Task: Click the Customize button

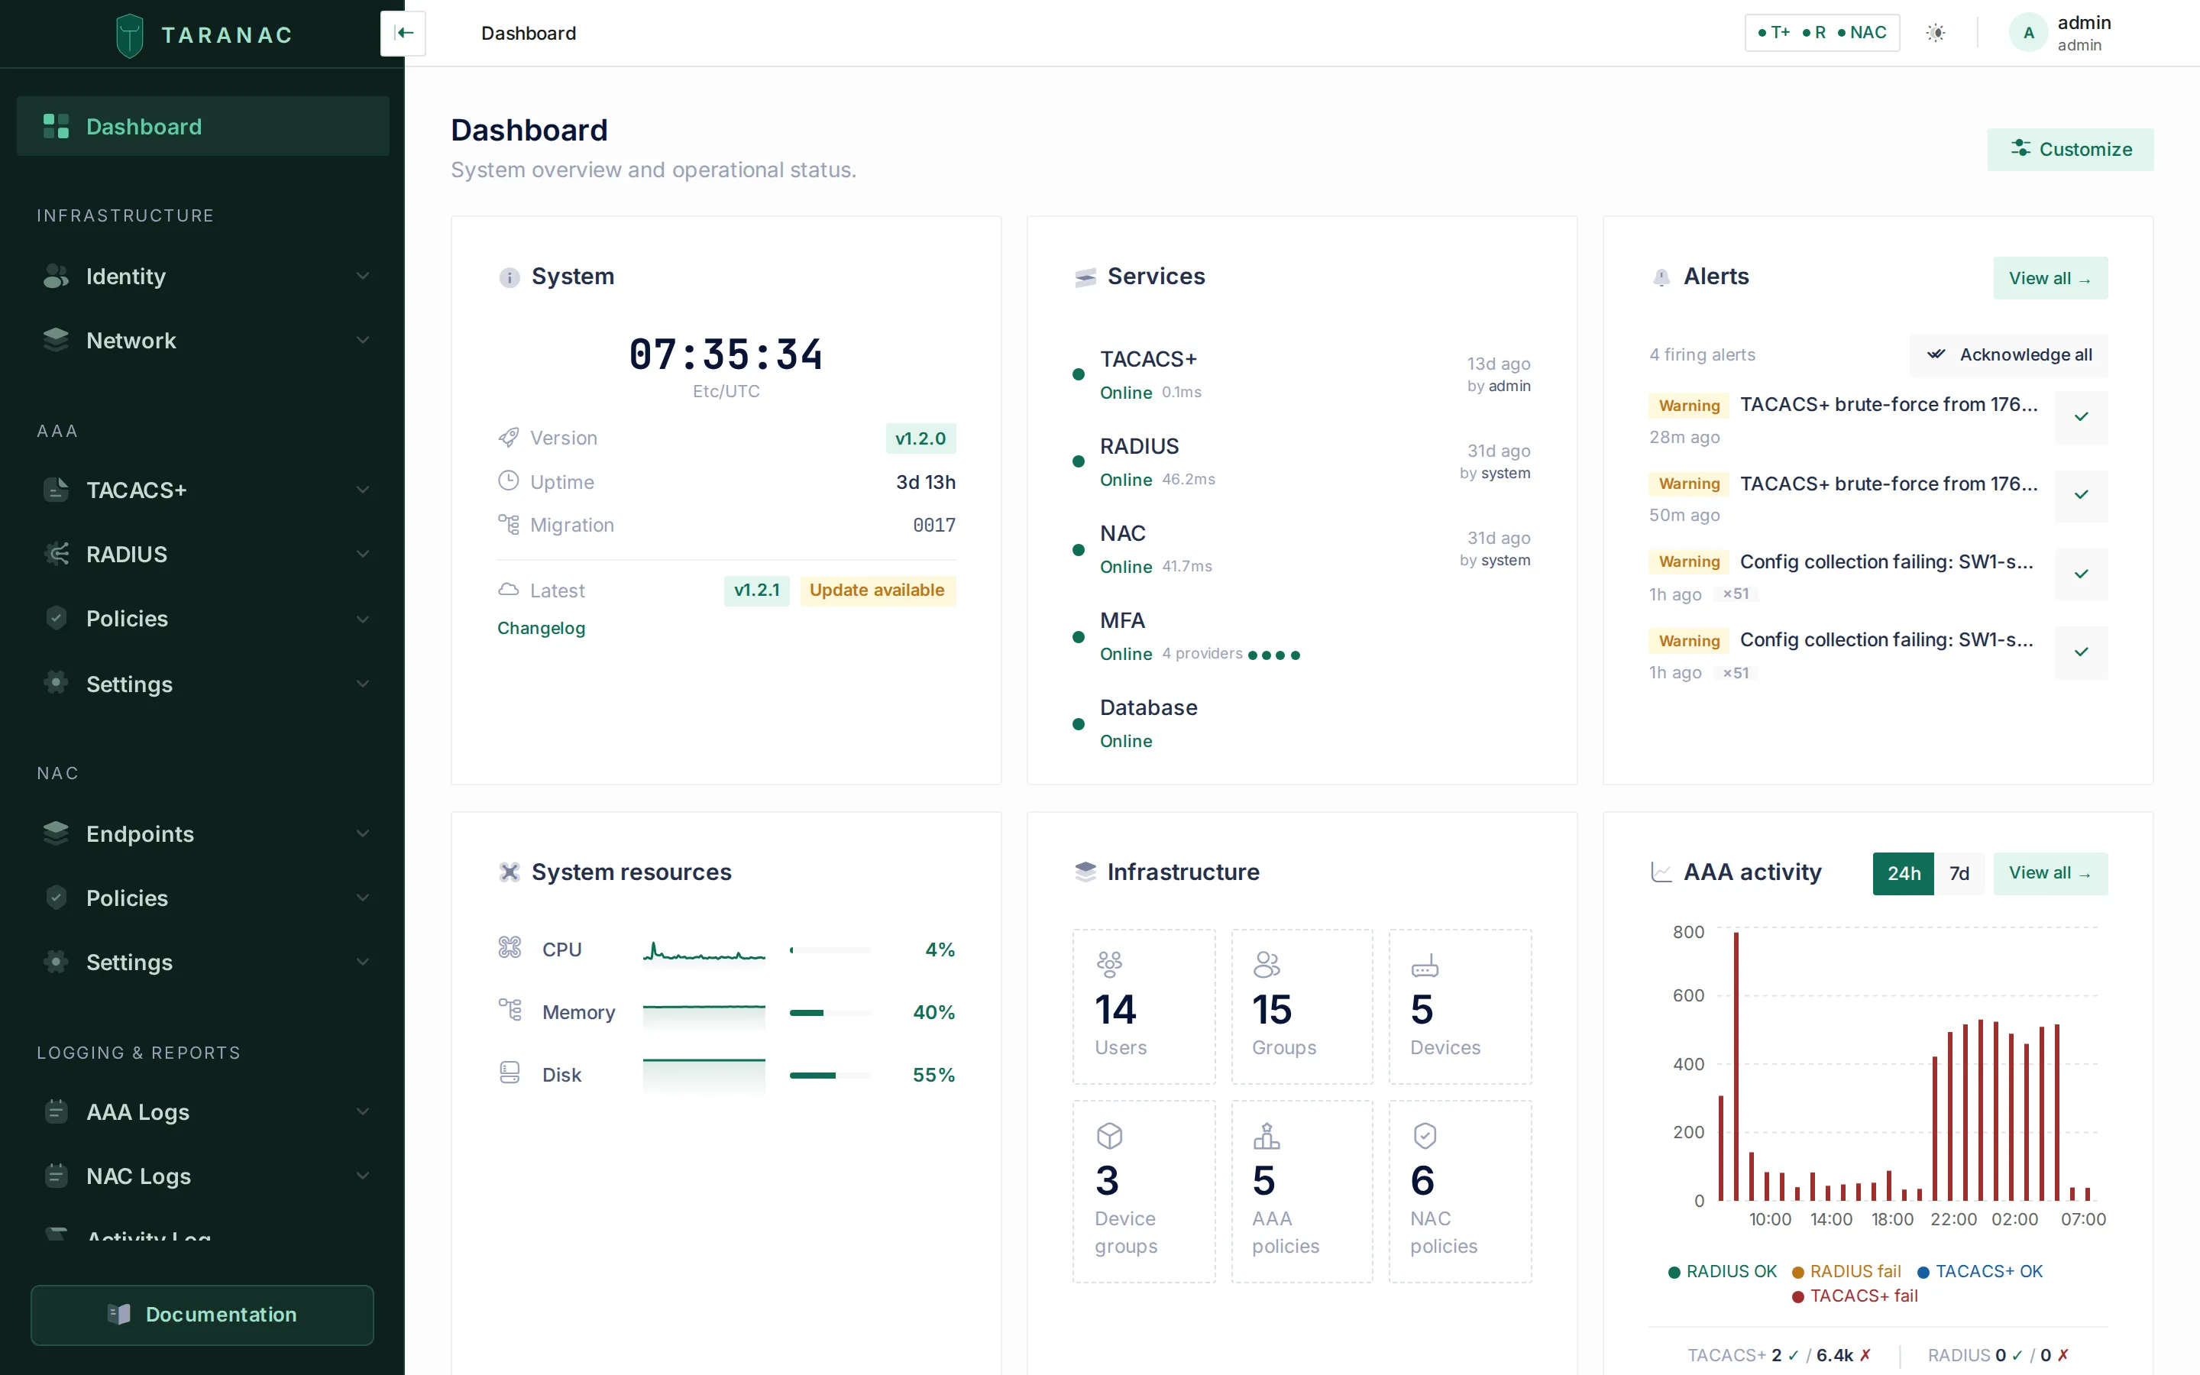Action: pyautogui.click(x=2070, y=149)
